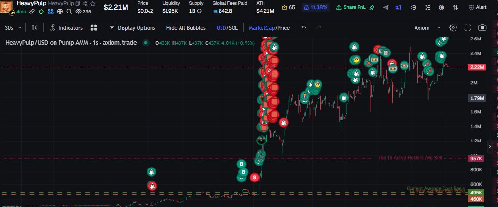Select USD in the USD/SOL toggle
Image resolution: width=498 pixels, height=207 pixels.
[x=221, y=28]
